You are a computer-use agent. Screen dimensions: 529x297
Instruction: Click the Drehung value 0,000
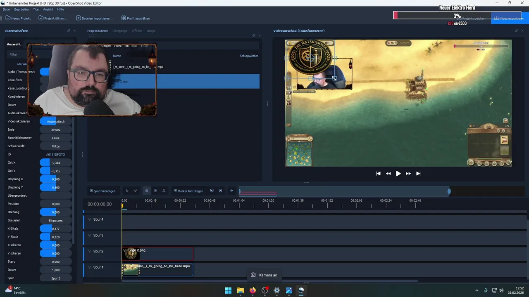click(55, 212)
